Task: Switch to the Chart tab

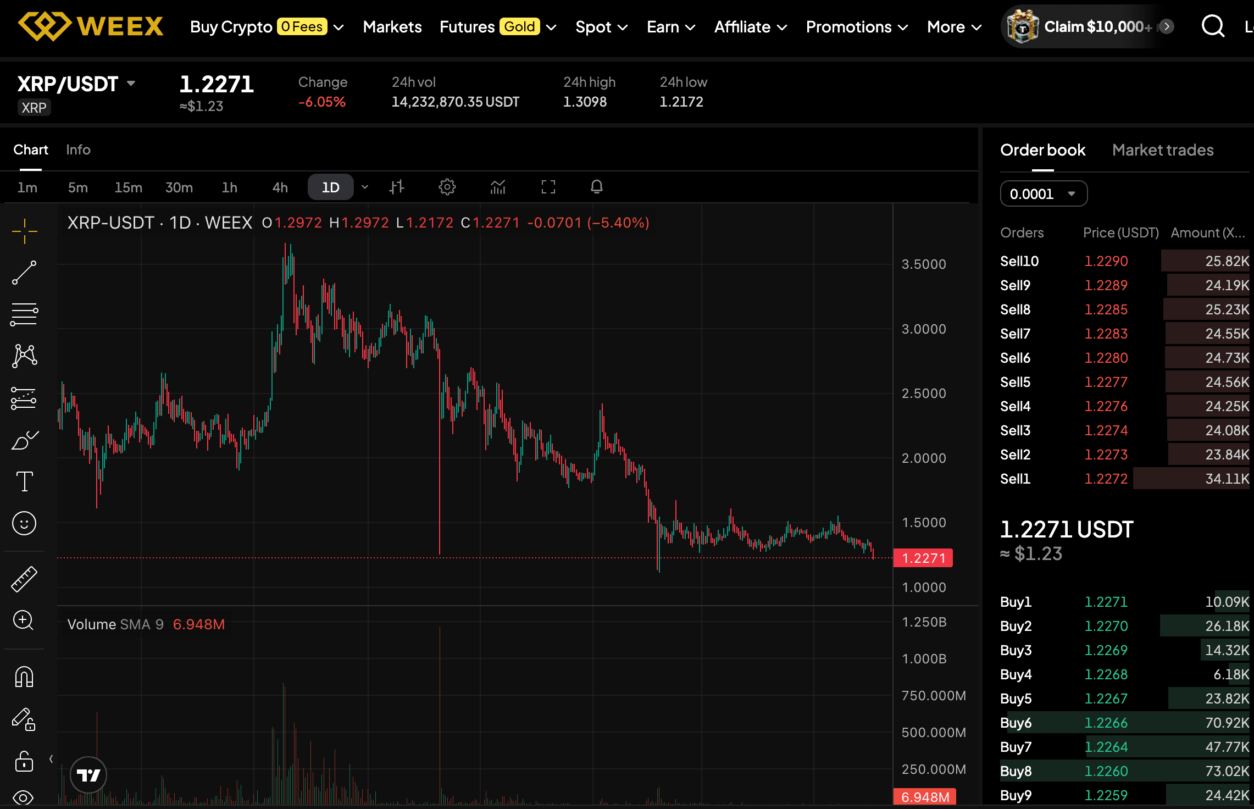Action: (x=31, y=149)
